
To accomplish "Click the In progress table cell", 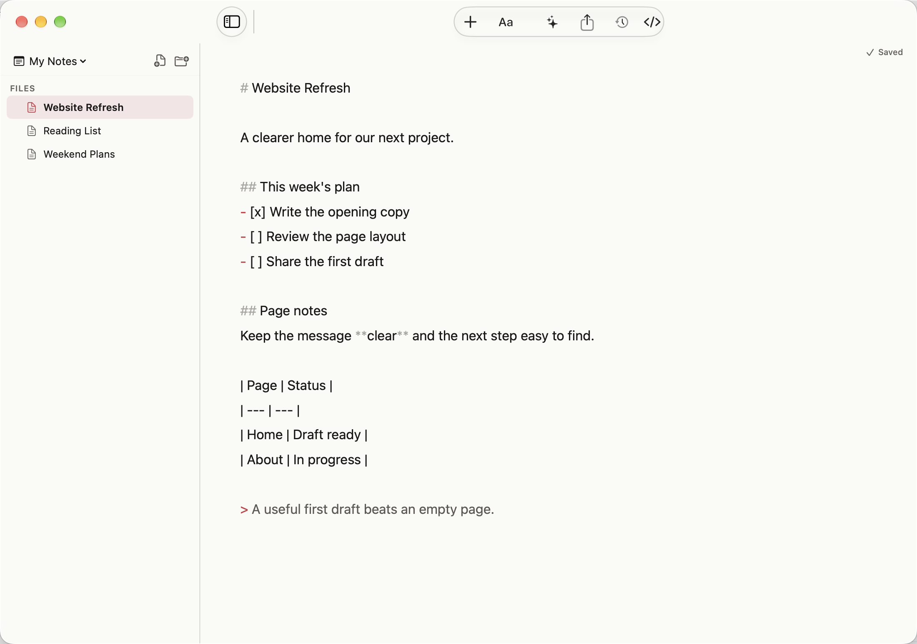I will pos(327,460).
